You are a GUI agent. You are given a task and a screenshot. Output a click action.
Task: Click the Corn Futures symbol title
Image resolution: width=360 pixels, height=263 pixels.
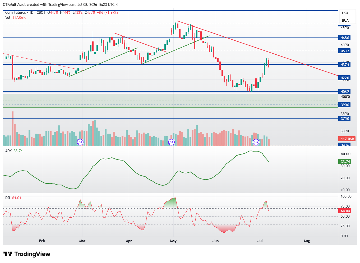point(16,12)
